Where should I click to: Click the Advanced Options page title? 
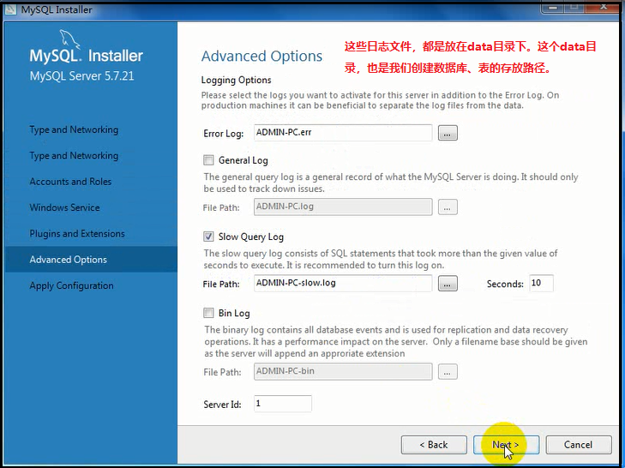pyautogui.click(x=261, y=57)
